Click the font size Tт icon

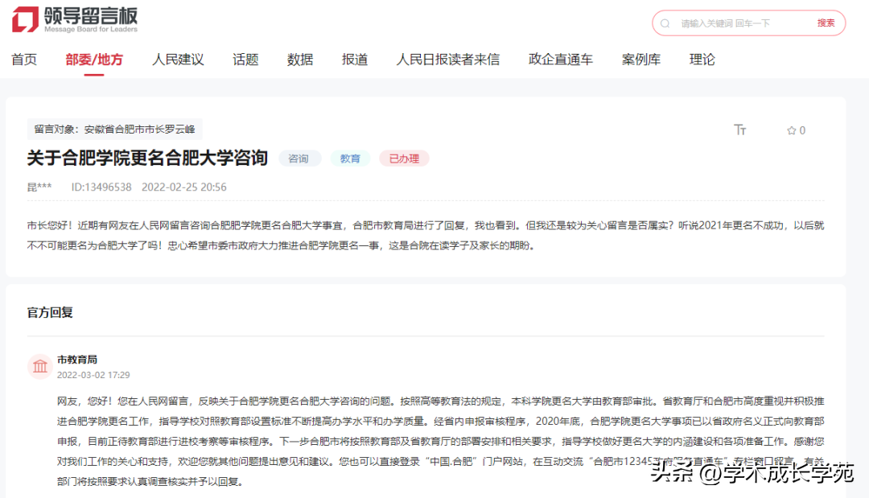[740, 130]
